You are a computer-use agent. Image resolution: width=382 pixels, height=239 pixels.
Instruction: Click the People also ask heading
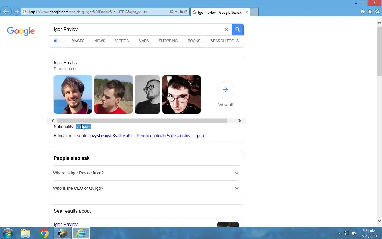tap(72, 158)
